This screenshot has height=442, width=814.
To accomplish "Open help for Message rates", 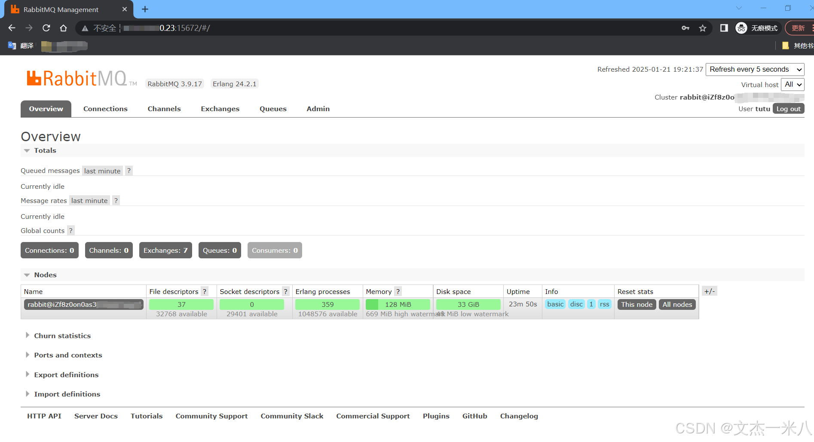I will 116,200.
